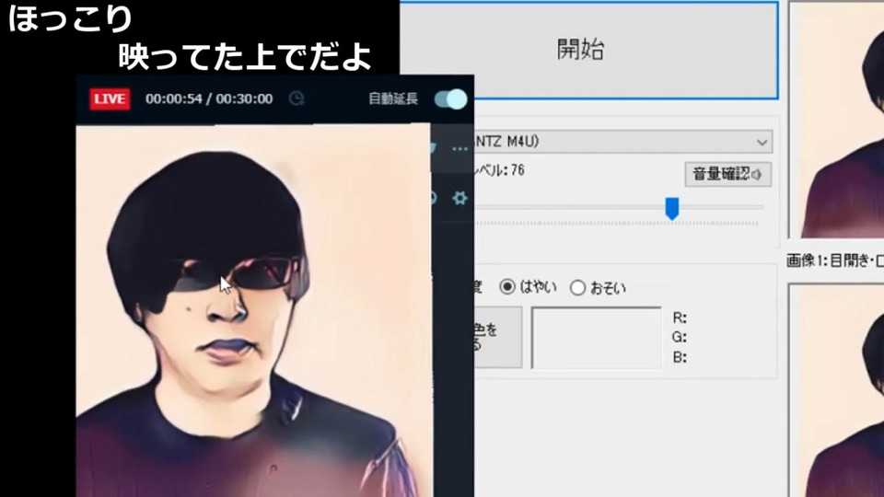Click the red LIVE indicator badge

tap(110, 99)
